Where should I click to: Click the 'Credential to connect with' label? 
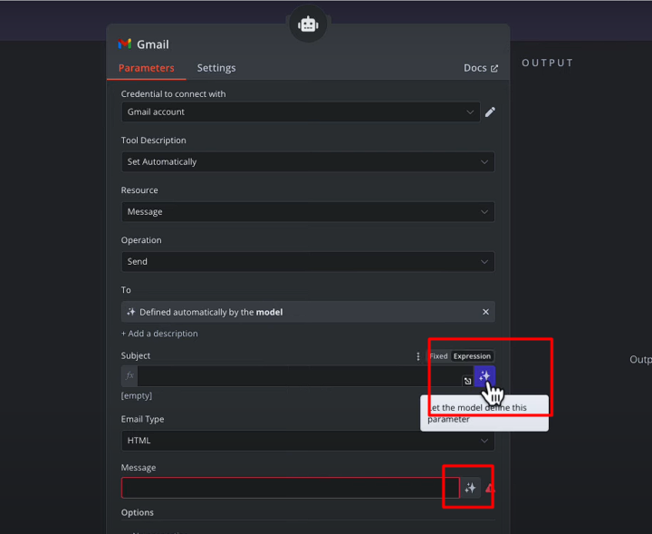point(173,94)
